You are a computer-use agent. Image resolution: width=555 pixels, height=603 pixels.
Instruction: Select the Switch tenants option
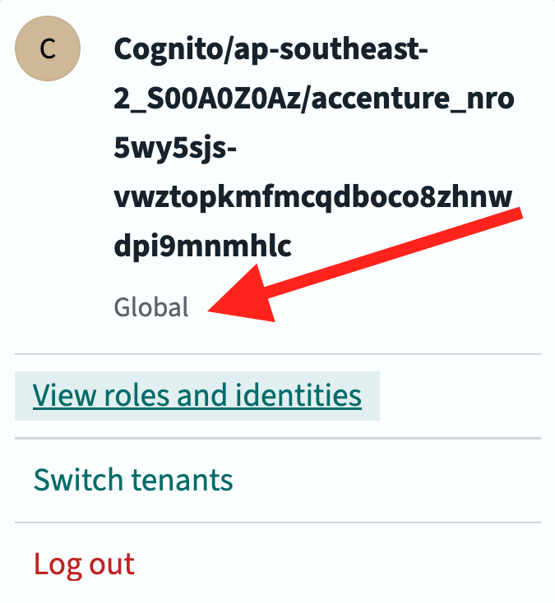tap(133, 479)
